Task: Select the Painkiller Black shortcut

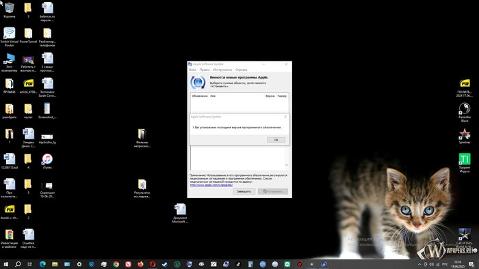Action: [x=465, y=113]
